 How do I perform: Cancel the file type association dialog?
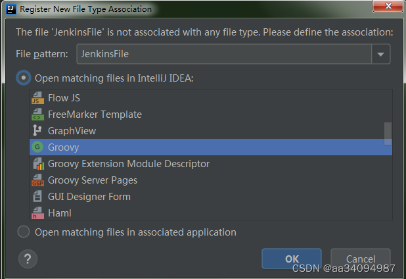[361, 259]
